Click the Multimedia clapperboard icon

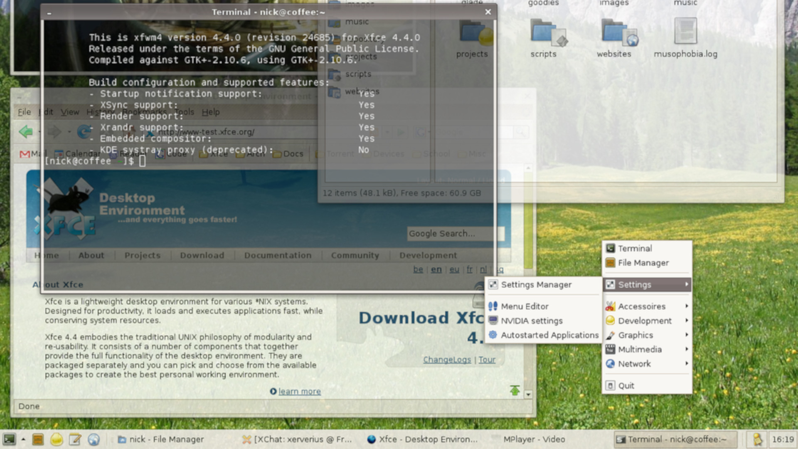(x=610, y=349)
